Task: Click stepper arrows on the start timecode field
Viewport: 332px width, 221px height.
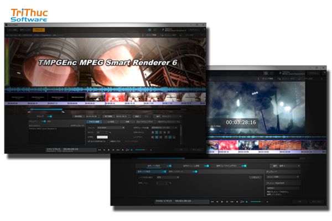Action: pyautogui.click(x=99, y=117)
